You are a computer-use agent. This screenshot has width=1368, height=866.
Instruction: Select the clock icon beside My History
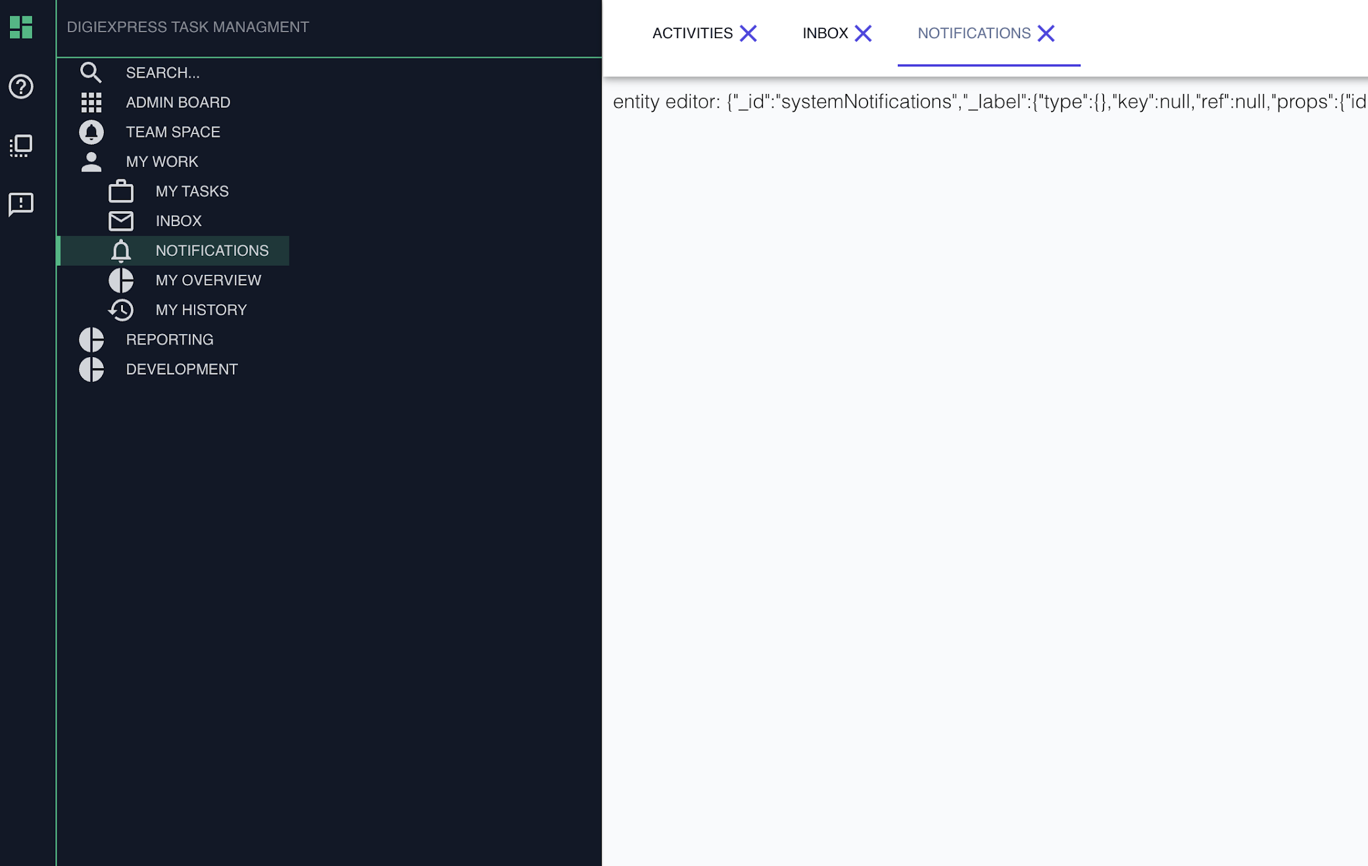(x=121, y=310)
